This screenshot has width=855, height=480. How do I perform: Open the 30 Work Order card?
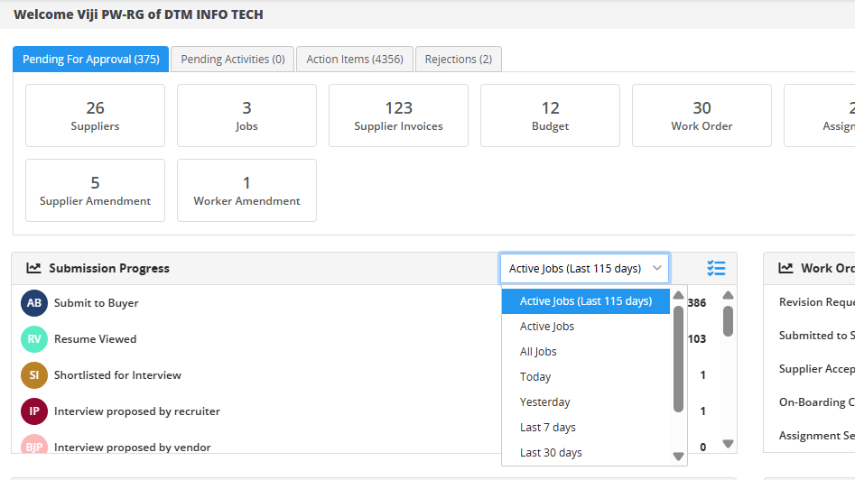tap(702, 115)
